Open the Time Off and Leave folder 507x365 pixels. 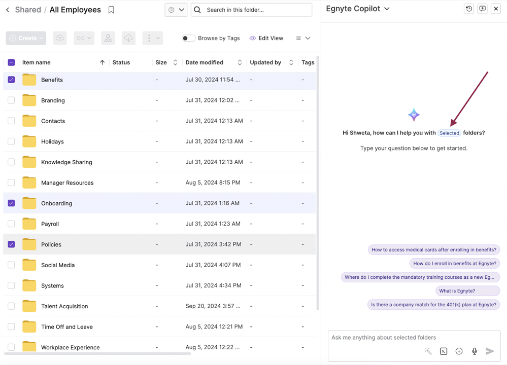click(67, 327)
